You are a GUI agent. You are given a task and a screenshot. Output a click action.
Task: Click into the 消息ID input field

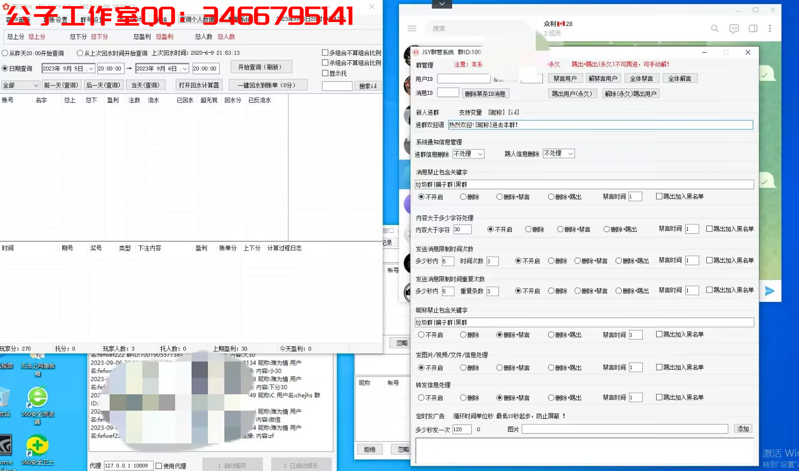pyautogui.click(x=448, y=93)
